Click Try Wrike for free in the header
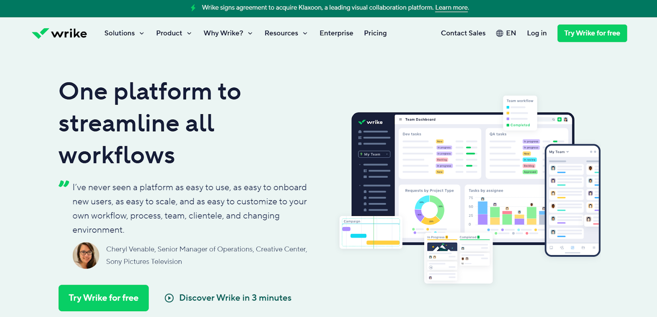Image resolution: width=657 pixels, height=317 pixels. 592,33
